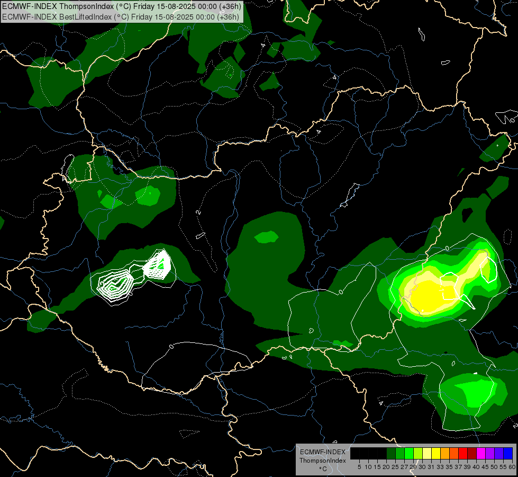Select the orange legend swatch (33–35)
This screenshot has height=477, width=518.
pos(445,453)
